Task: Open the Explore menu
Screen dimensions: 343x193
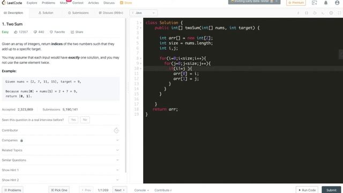Action: pos(32,3)
